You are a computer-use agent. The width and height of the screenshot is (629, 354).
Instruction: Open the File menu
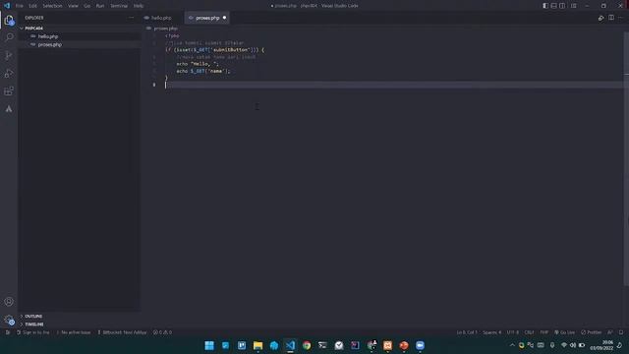[20, 6]
